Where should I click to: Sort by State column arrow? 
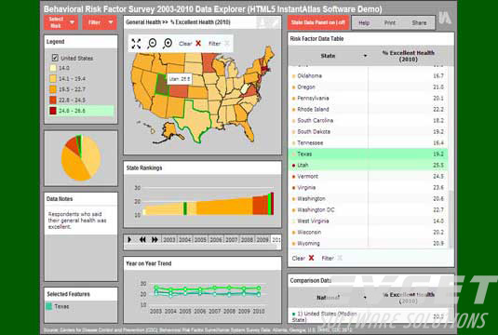click(x=365, y=56)
